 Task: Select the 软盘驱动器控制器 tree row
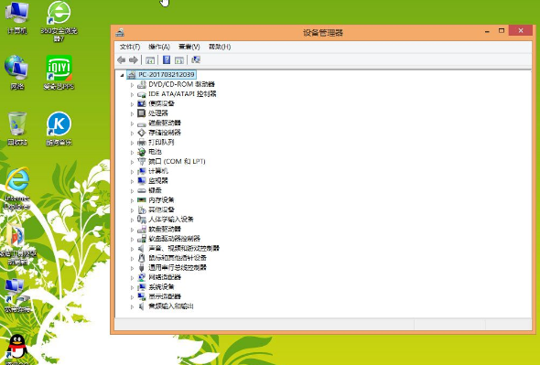(x=174, y=238)
